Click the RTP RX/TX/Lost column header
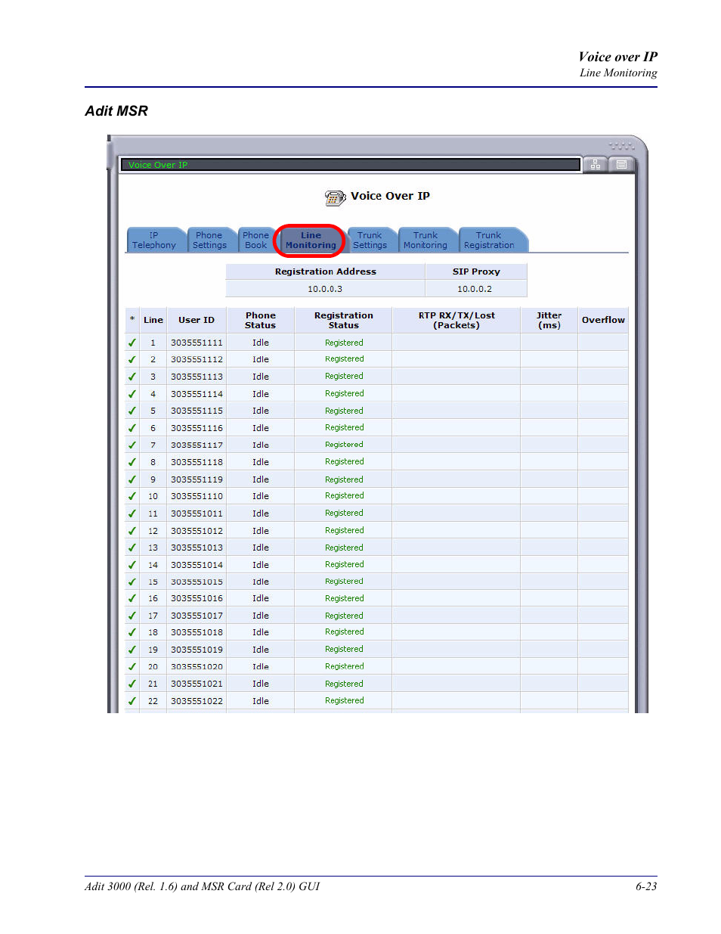Viewport: 721px width, 934px height. 456,320
